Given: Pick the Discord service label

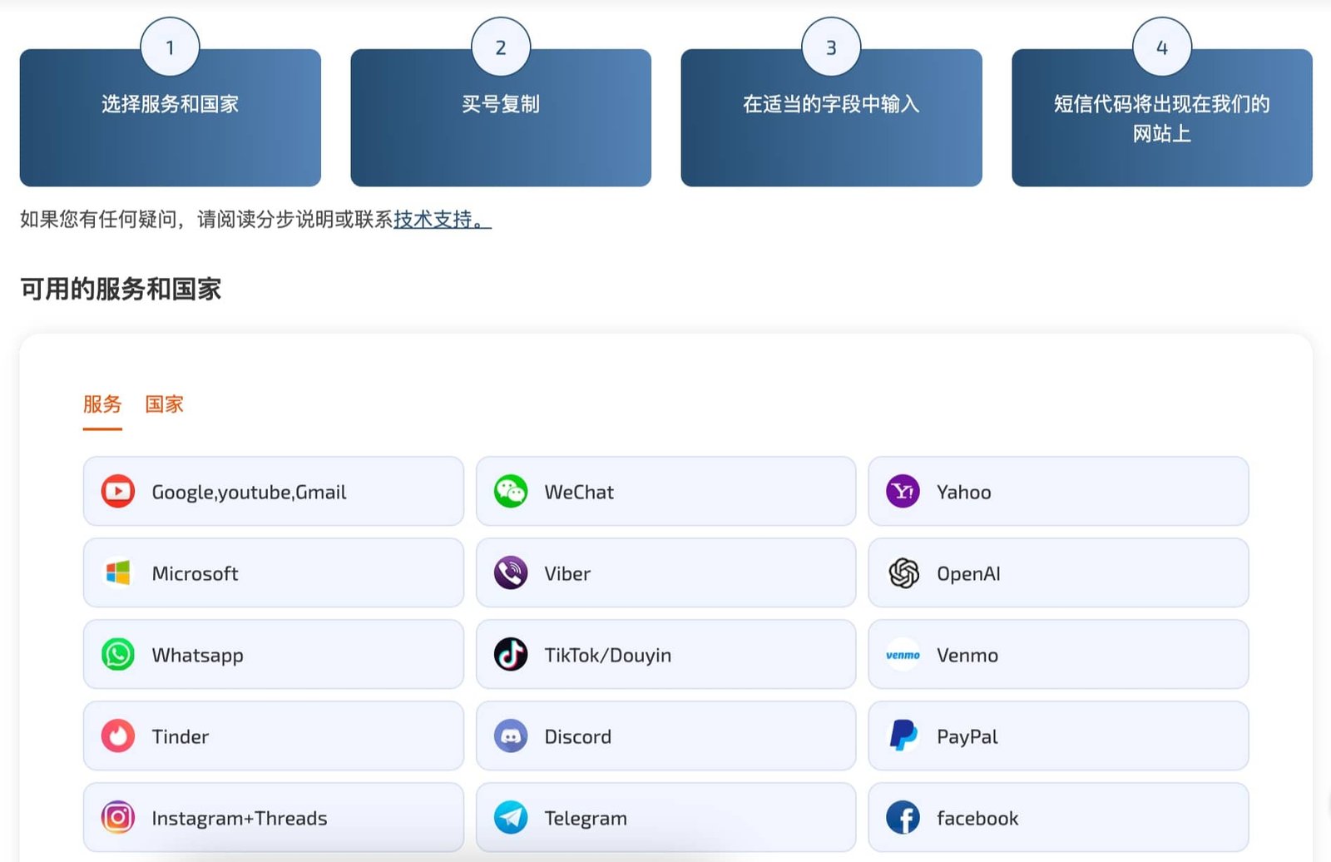Looking at the screenshot, I should pyautogui.click(x=577, y=737).
